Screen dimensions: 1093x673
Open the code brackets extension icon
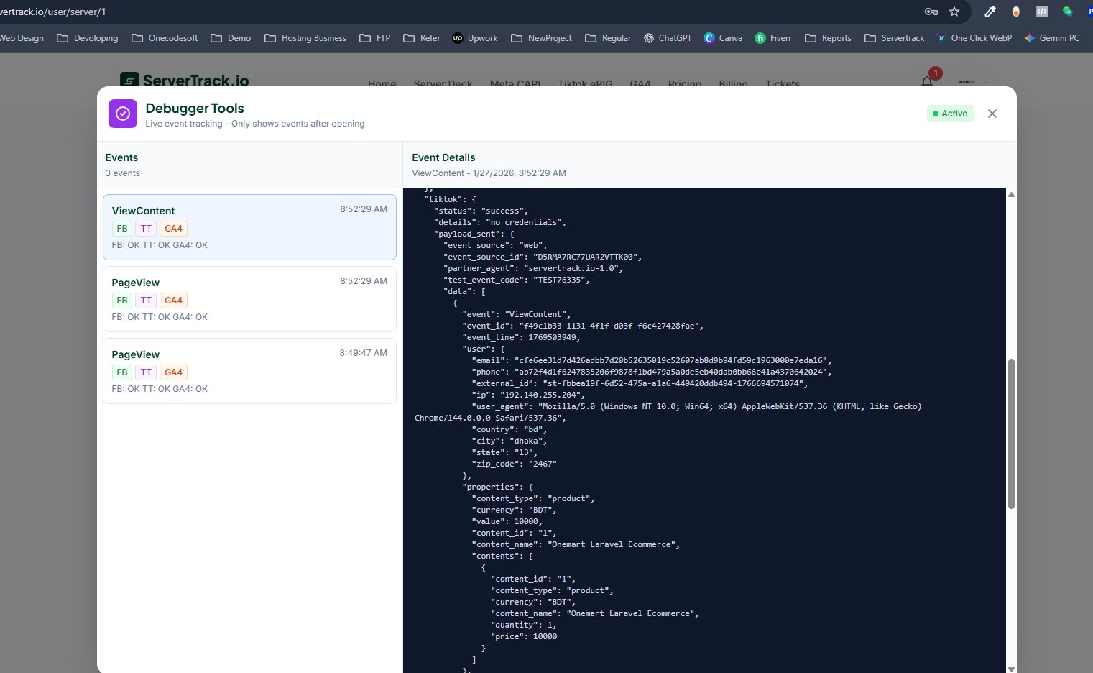(1041, 12)
